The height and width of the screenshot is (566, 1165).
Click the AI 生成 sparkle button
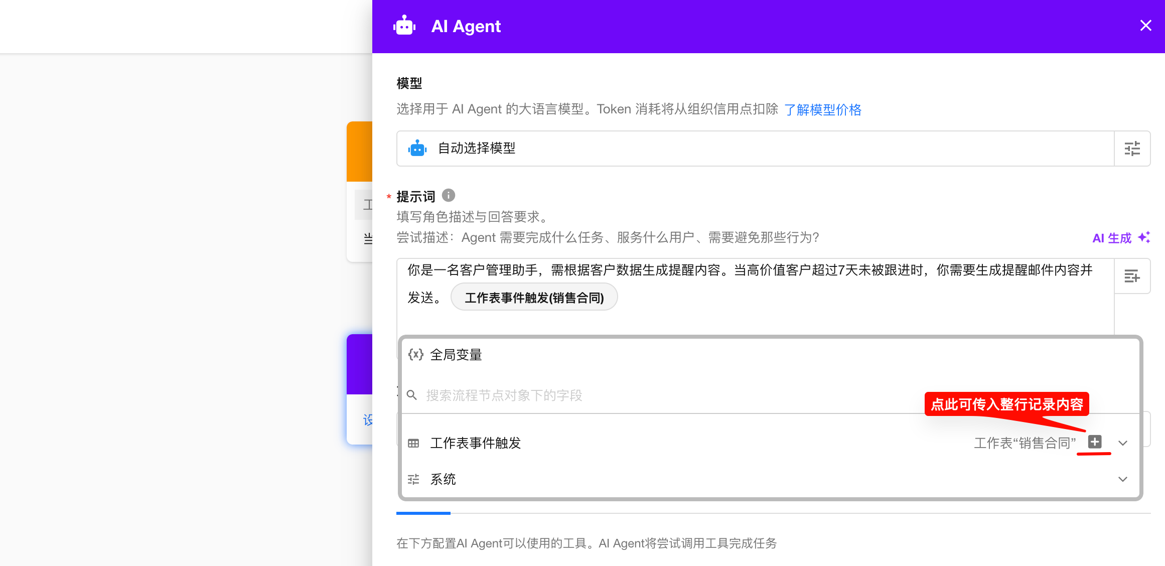tap(1121, 238)
